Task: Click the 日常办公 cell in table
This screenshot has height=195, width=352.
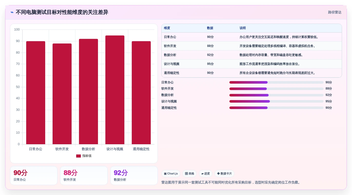Action: tap(170, 37)
